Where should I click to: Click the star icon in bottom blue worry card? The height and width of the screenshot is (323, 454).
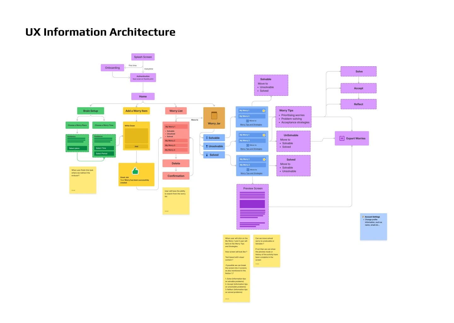264,159
